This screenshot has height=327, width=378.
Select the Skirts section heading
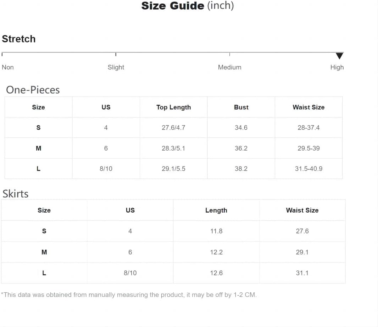[x=16, y=194]
